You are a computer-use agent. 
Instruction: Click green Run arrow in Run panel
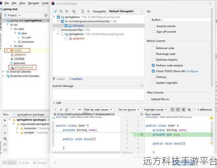pyautogui.click(x=5, y=120)
